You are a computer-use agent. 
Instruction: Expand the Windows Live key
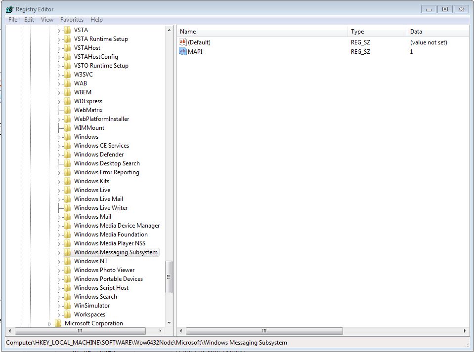(59, 191)
